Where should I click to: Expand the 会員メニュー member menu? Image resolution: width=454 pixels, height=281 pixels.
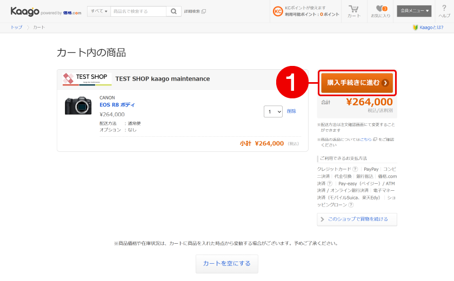pyautogui.click(x=414, y=11)
